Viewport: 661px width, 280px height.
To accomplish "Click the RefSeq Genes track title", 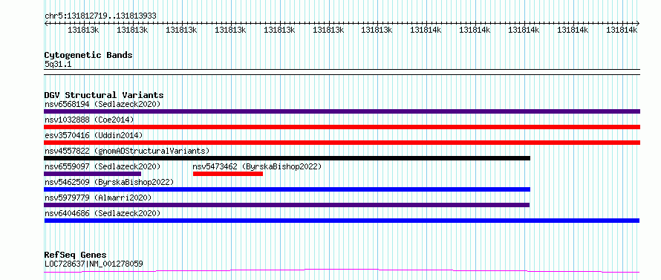I will coord(76,255).
